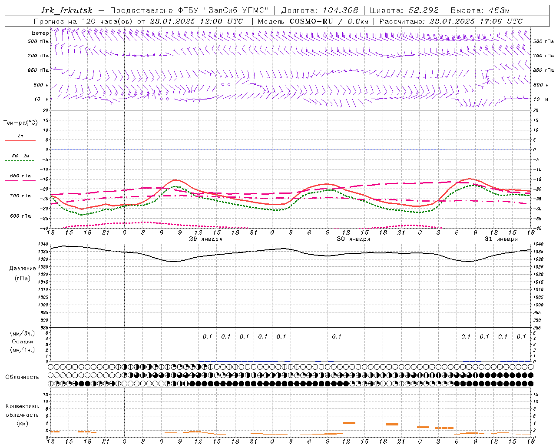Click the Осадки panel label

tap(22, 342)
